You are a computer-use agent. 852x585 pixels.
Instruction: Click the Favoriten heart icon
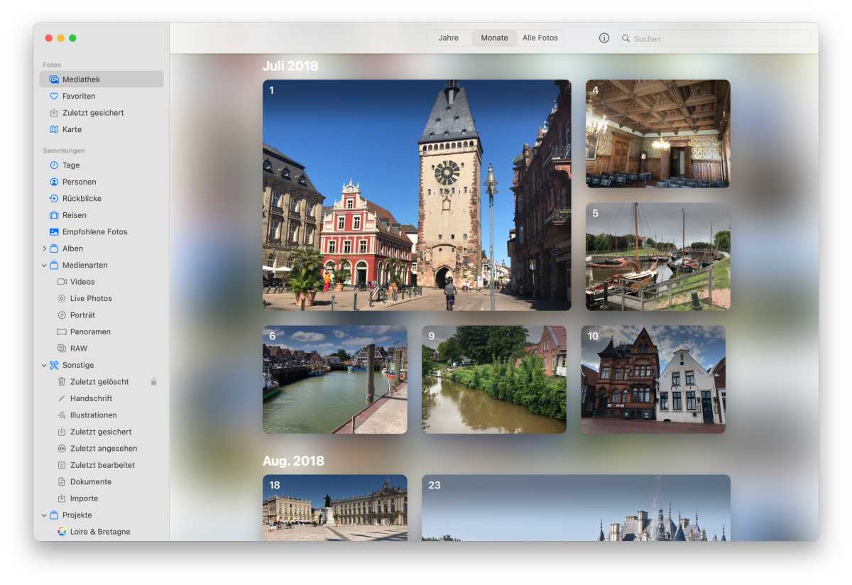54,96
